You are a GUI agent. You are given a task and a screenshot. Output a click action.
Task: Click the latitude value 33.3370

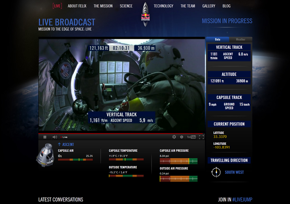point(220,137)
